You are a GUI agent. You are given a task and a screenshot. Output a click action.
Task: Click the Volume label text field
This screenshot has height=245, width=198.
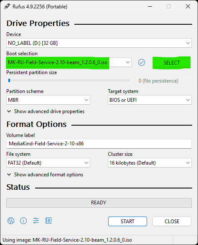coord(99,144)
